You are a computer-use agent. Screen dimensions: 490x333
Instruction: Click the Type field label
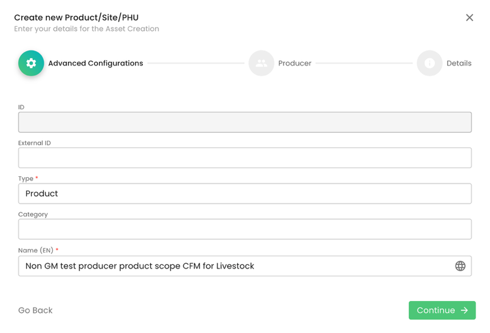26,179
